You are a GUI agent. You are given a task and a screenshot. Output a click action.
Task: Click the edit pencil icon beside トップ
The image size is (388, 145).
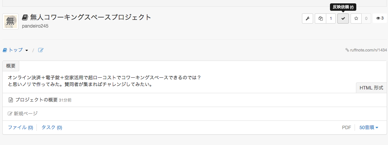pyautogui.click(x=41, y=50)
